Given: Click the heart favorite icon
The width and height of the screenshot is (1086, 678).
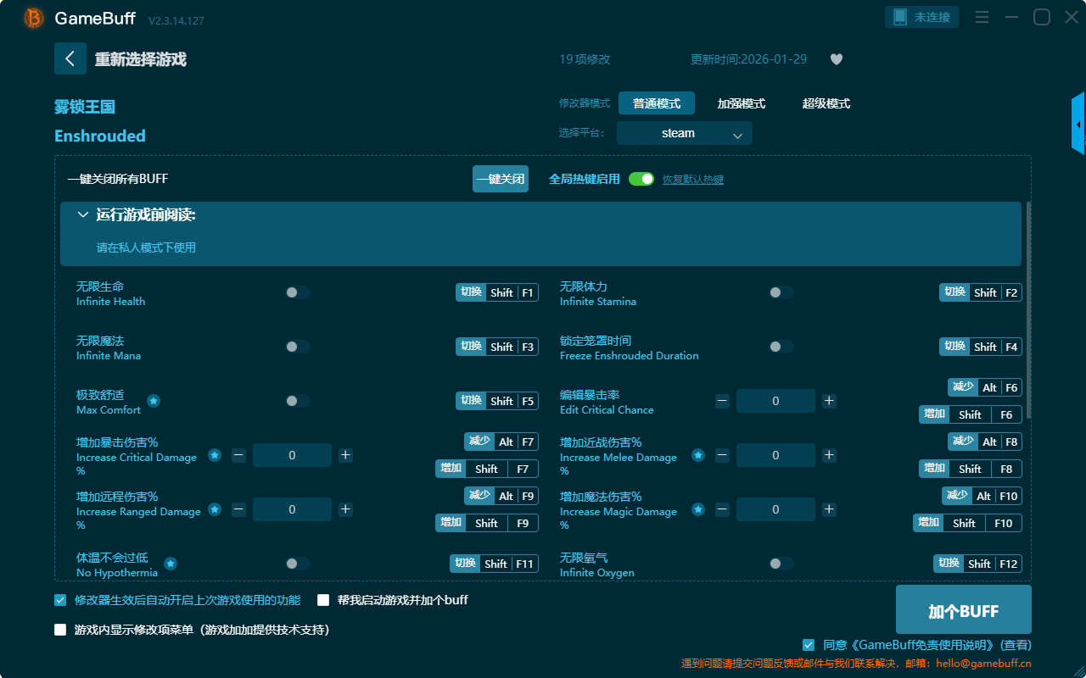Looking at the screenshot, I should point(837,59).
